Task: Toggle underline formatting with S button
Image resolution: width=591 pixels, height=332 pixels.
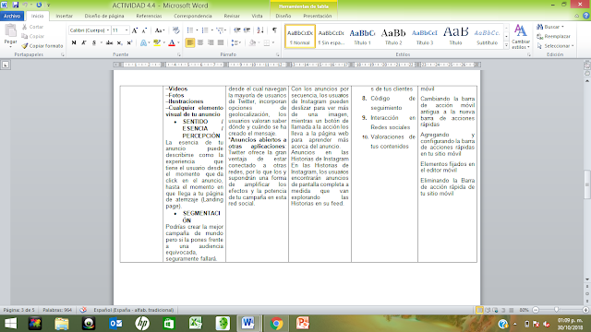Action: click(x=94, y=43)
